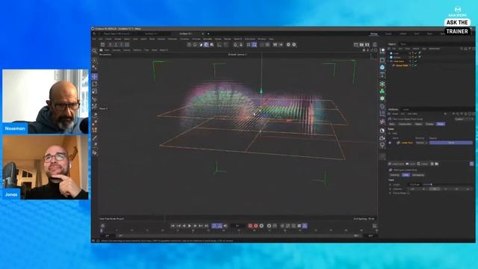
Task: Toggle the Length parameter keyframe dot
Action: pyautogui.click(x=390, y=185)
